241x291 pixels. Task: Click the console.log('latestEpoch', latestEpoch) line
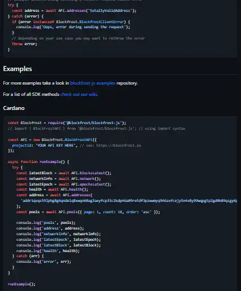pyautogui.click(x=58, y=240)
